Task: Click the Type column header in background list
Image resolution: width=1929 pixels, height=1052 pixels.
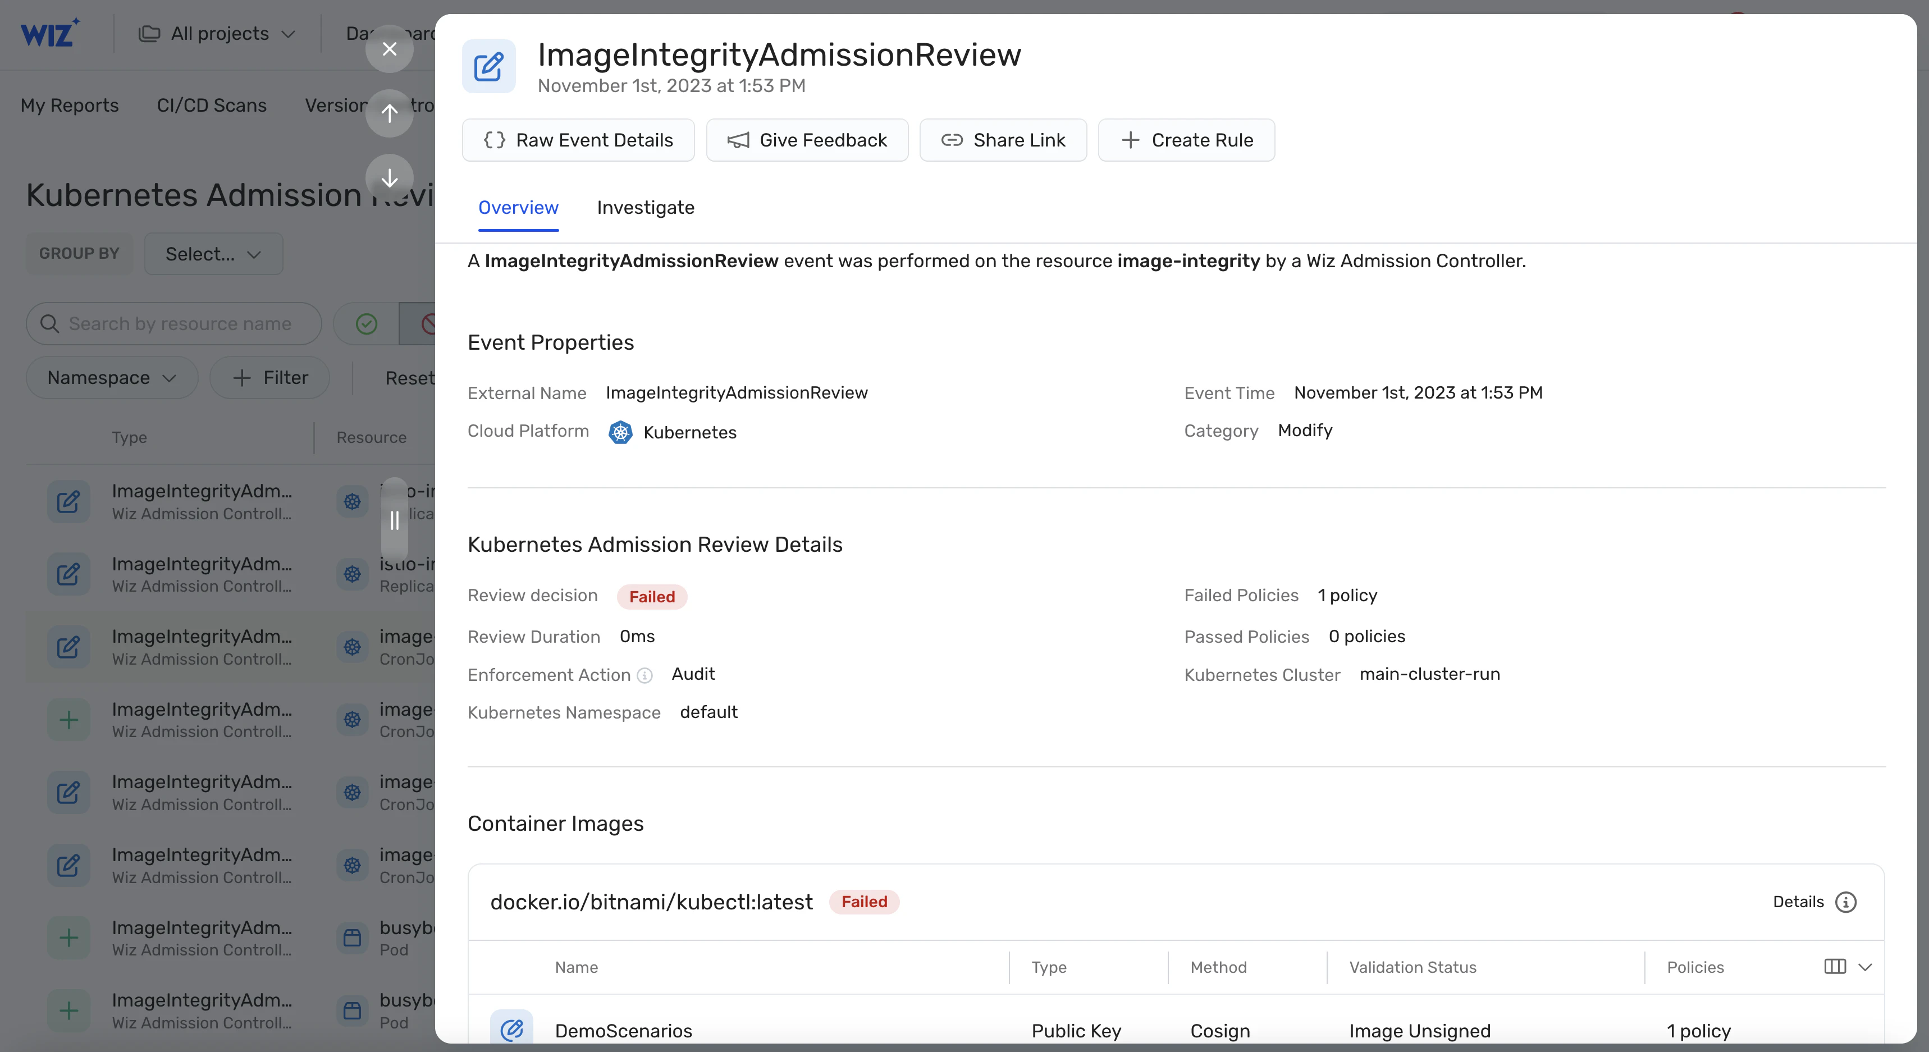Action: point(130,437)
